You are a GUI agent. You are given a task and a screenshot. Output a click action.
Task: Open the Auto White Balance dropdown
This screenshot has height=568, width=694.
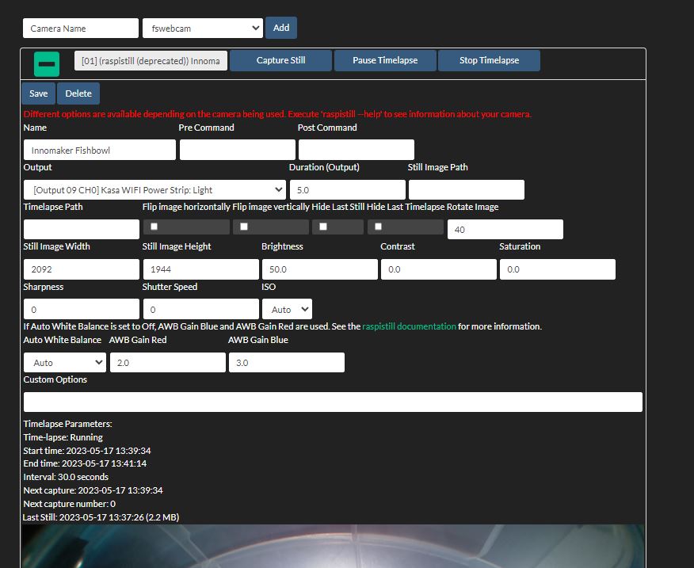(x=63, y=362)
